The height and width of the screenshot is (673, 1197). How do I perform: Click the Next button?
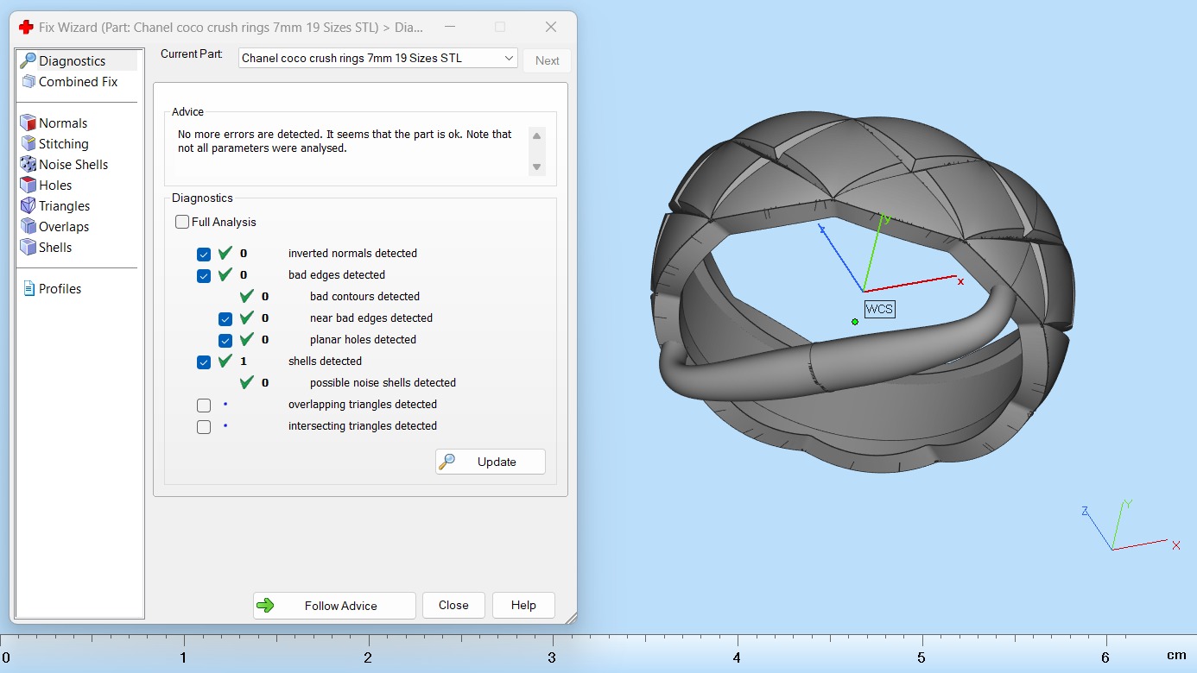pyautogui.click(x=548, y=60)
